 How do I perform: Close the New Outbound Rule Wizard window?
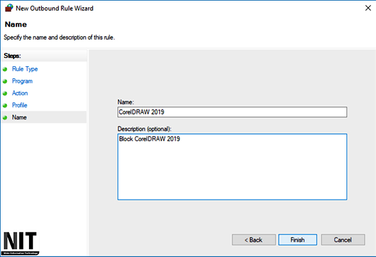[368, 8]
